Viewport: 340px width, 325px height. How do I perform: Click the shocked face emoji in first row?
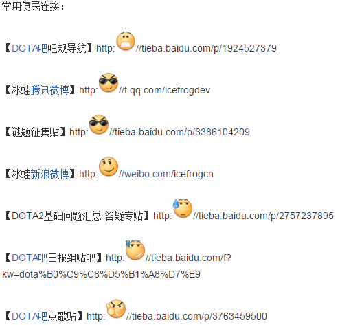tap(126, 41)
